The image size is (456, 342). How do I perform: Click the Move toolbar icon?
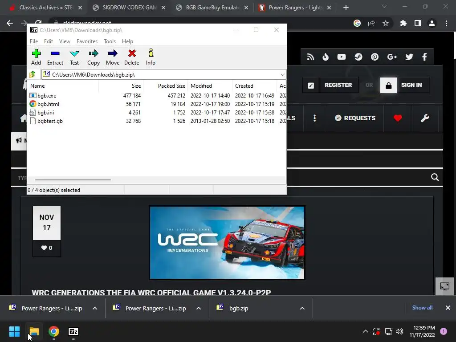coord(113,57)
